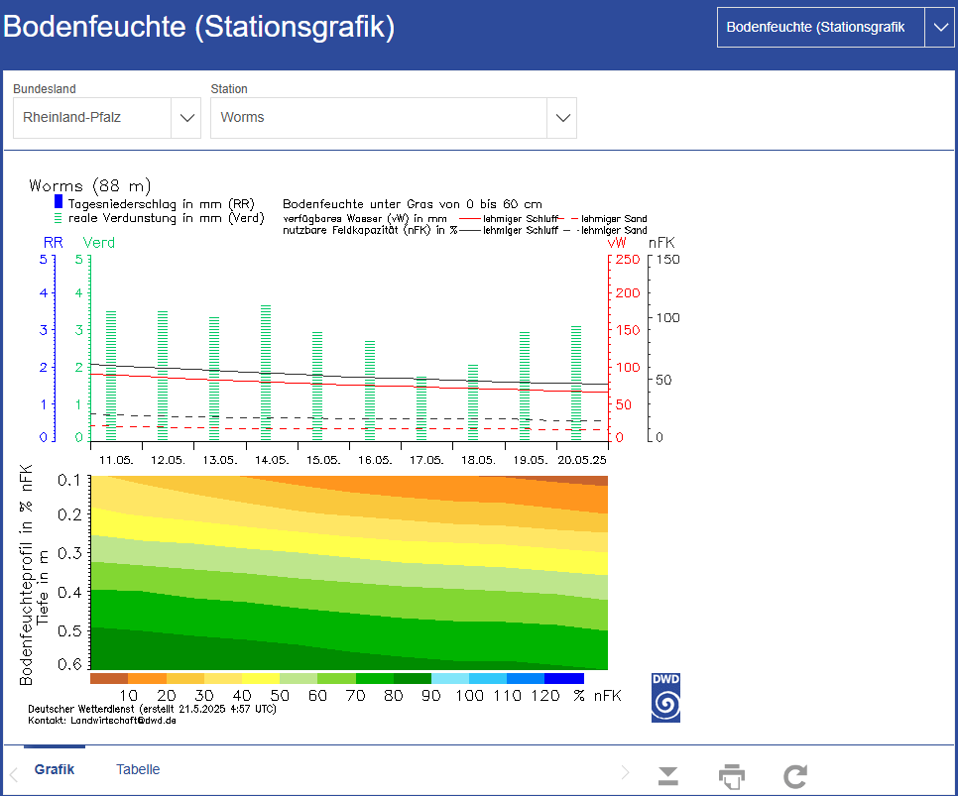The width and height of the screenshot is (958, 796).
Task: Open the Bundesland dropdown arrow
Action: tap(185, 118)
